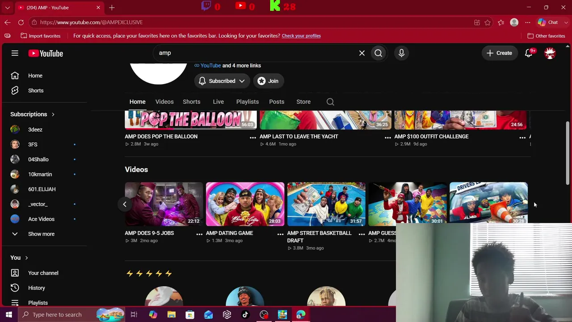Open the Other favorites folder
572x322 pixels.
tap(546, 36)
